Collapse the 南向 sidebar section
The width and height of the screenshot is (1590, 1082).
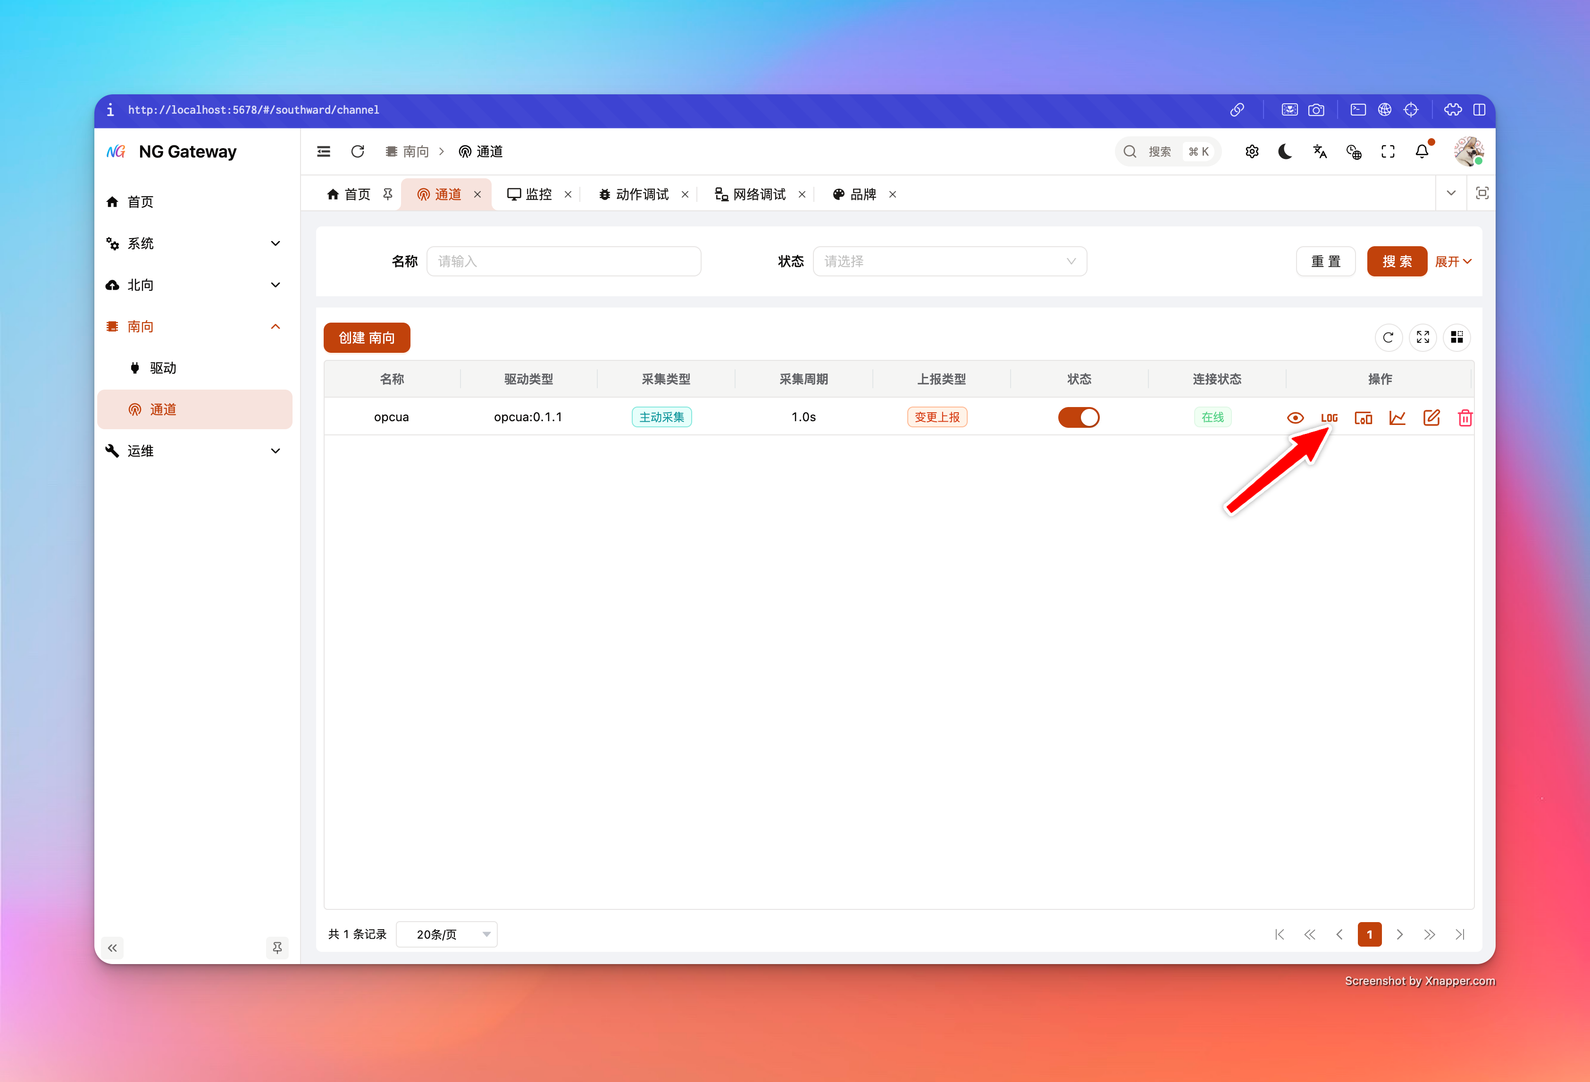[x=276, y=326]
